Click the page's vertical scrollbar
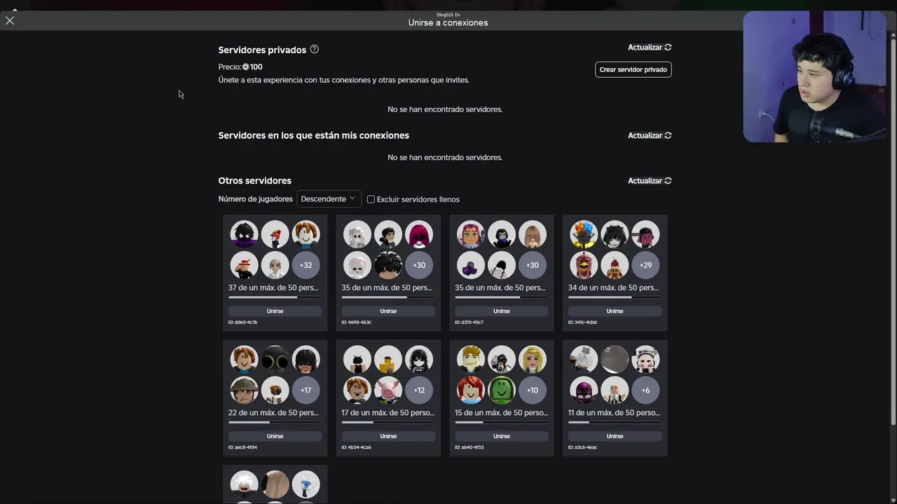Viewport: 897px width, 504px height. (893, 231)
